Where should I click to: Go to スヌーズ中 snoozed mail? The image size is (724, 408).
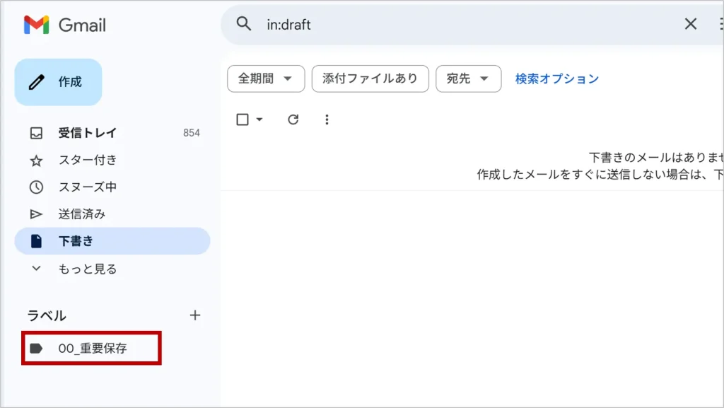pos(87,187)
